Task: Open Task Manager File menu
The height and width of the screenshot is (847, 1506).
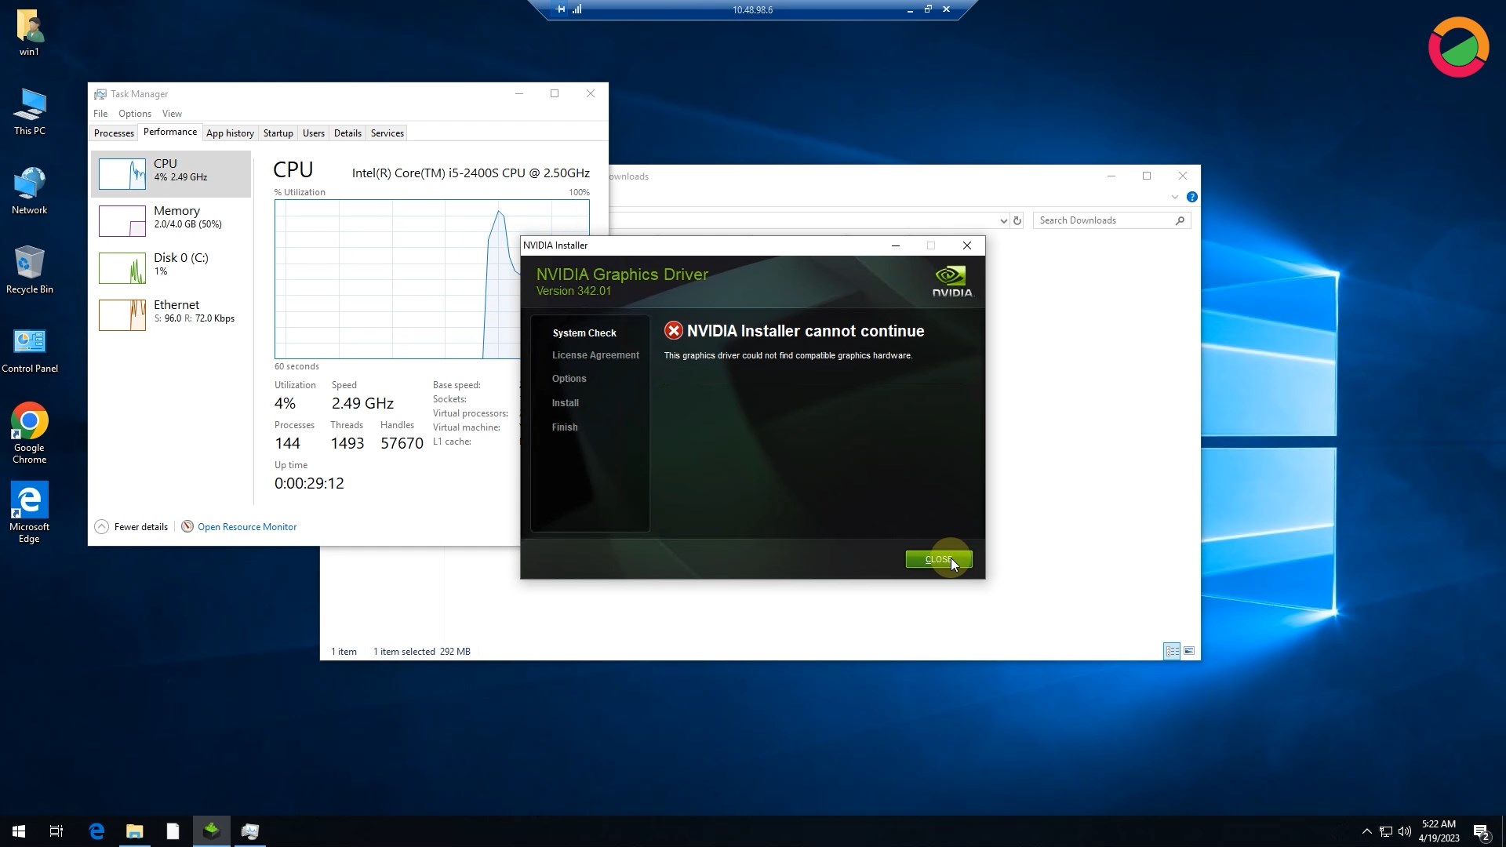Action: [x=100, y=113]
